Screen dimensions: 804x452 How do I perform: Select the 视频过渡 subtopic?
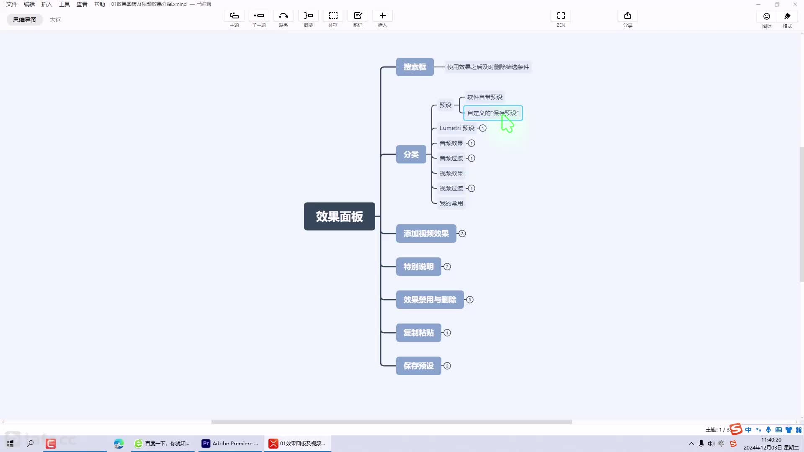click(x=451, y=188)
